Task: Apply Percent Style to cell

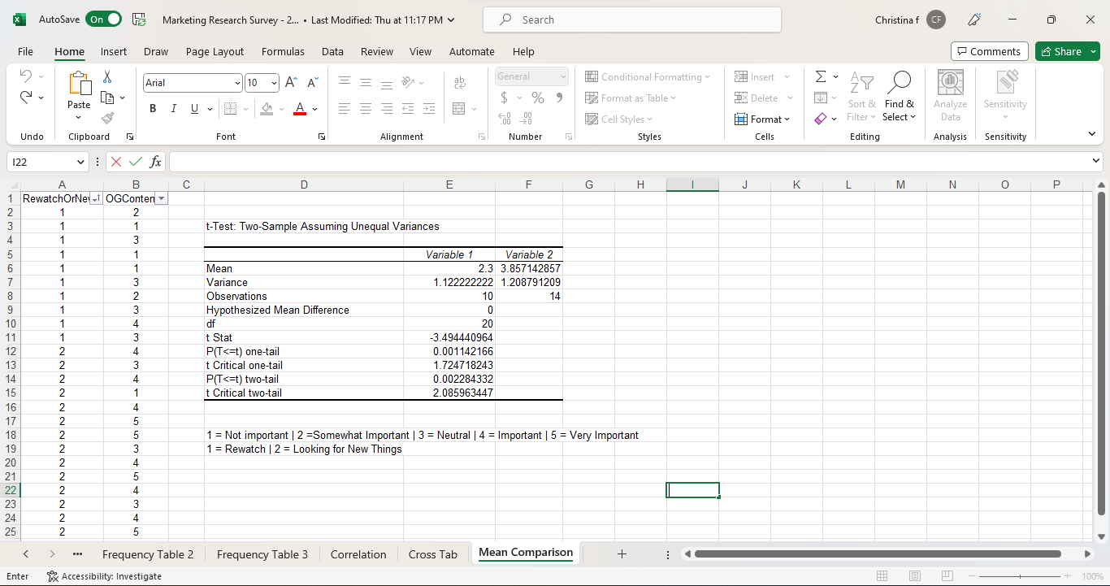Action: (537, 98)
